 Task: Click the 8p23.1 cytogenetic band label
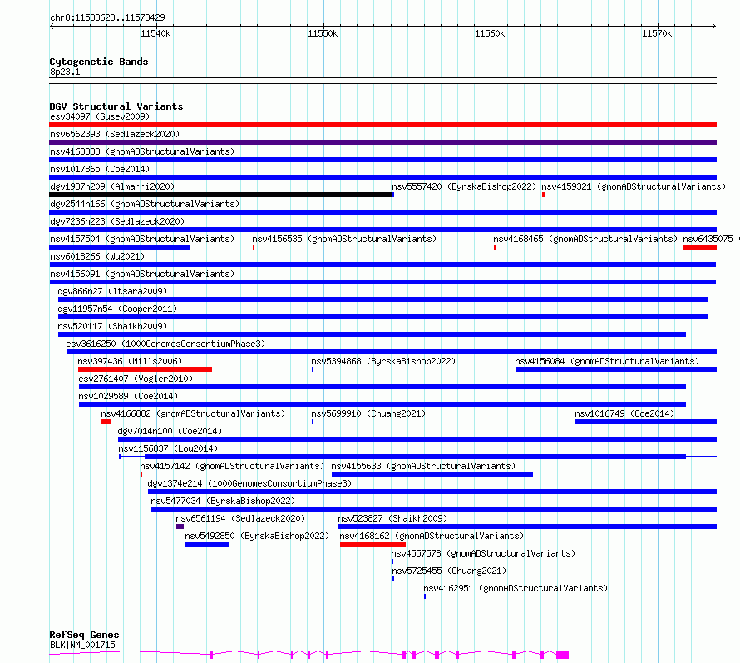pyautogui.click(x=65, y=72)
